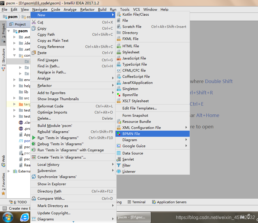Click the Cut scissors icon
The width and height of the screenshot is (258, 223).
pyautogui.click(x=34, y=22)
